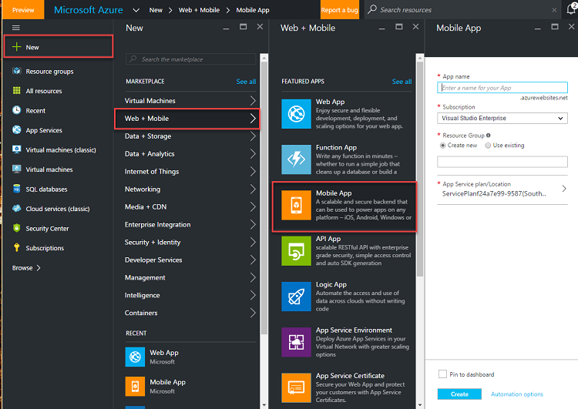This screenshot has width=578, height=409.
Task: Expand Data + Analytics category
Action: [x=190, y=153]
